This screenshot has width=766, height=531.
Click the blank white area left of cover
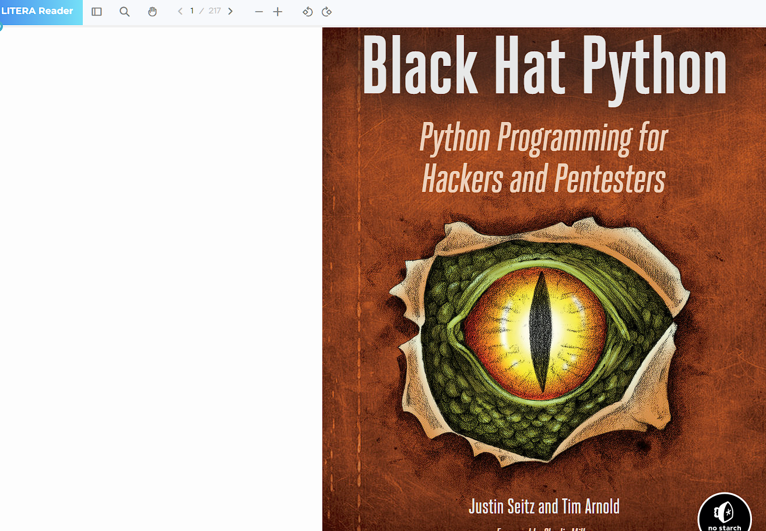(x=160, y=280)
